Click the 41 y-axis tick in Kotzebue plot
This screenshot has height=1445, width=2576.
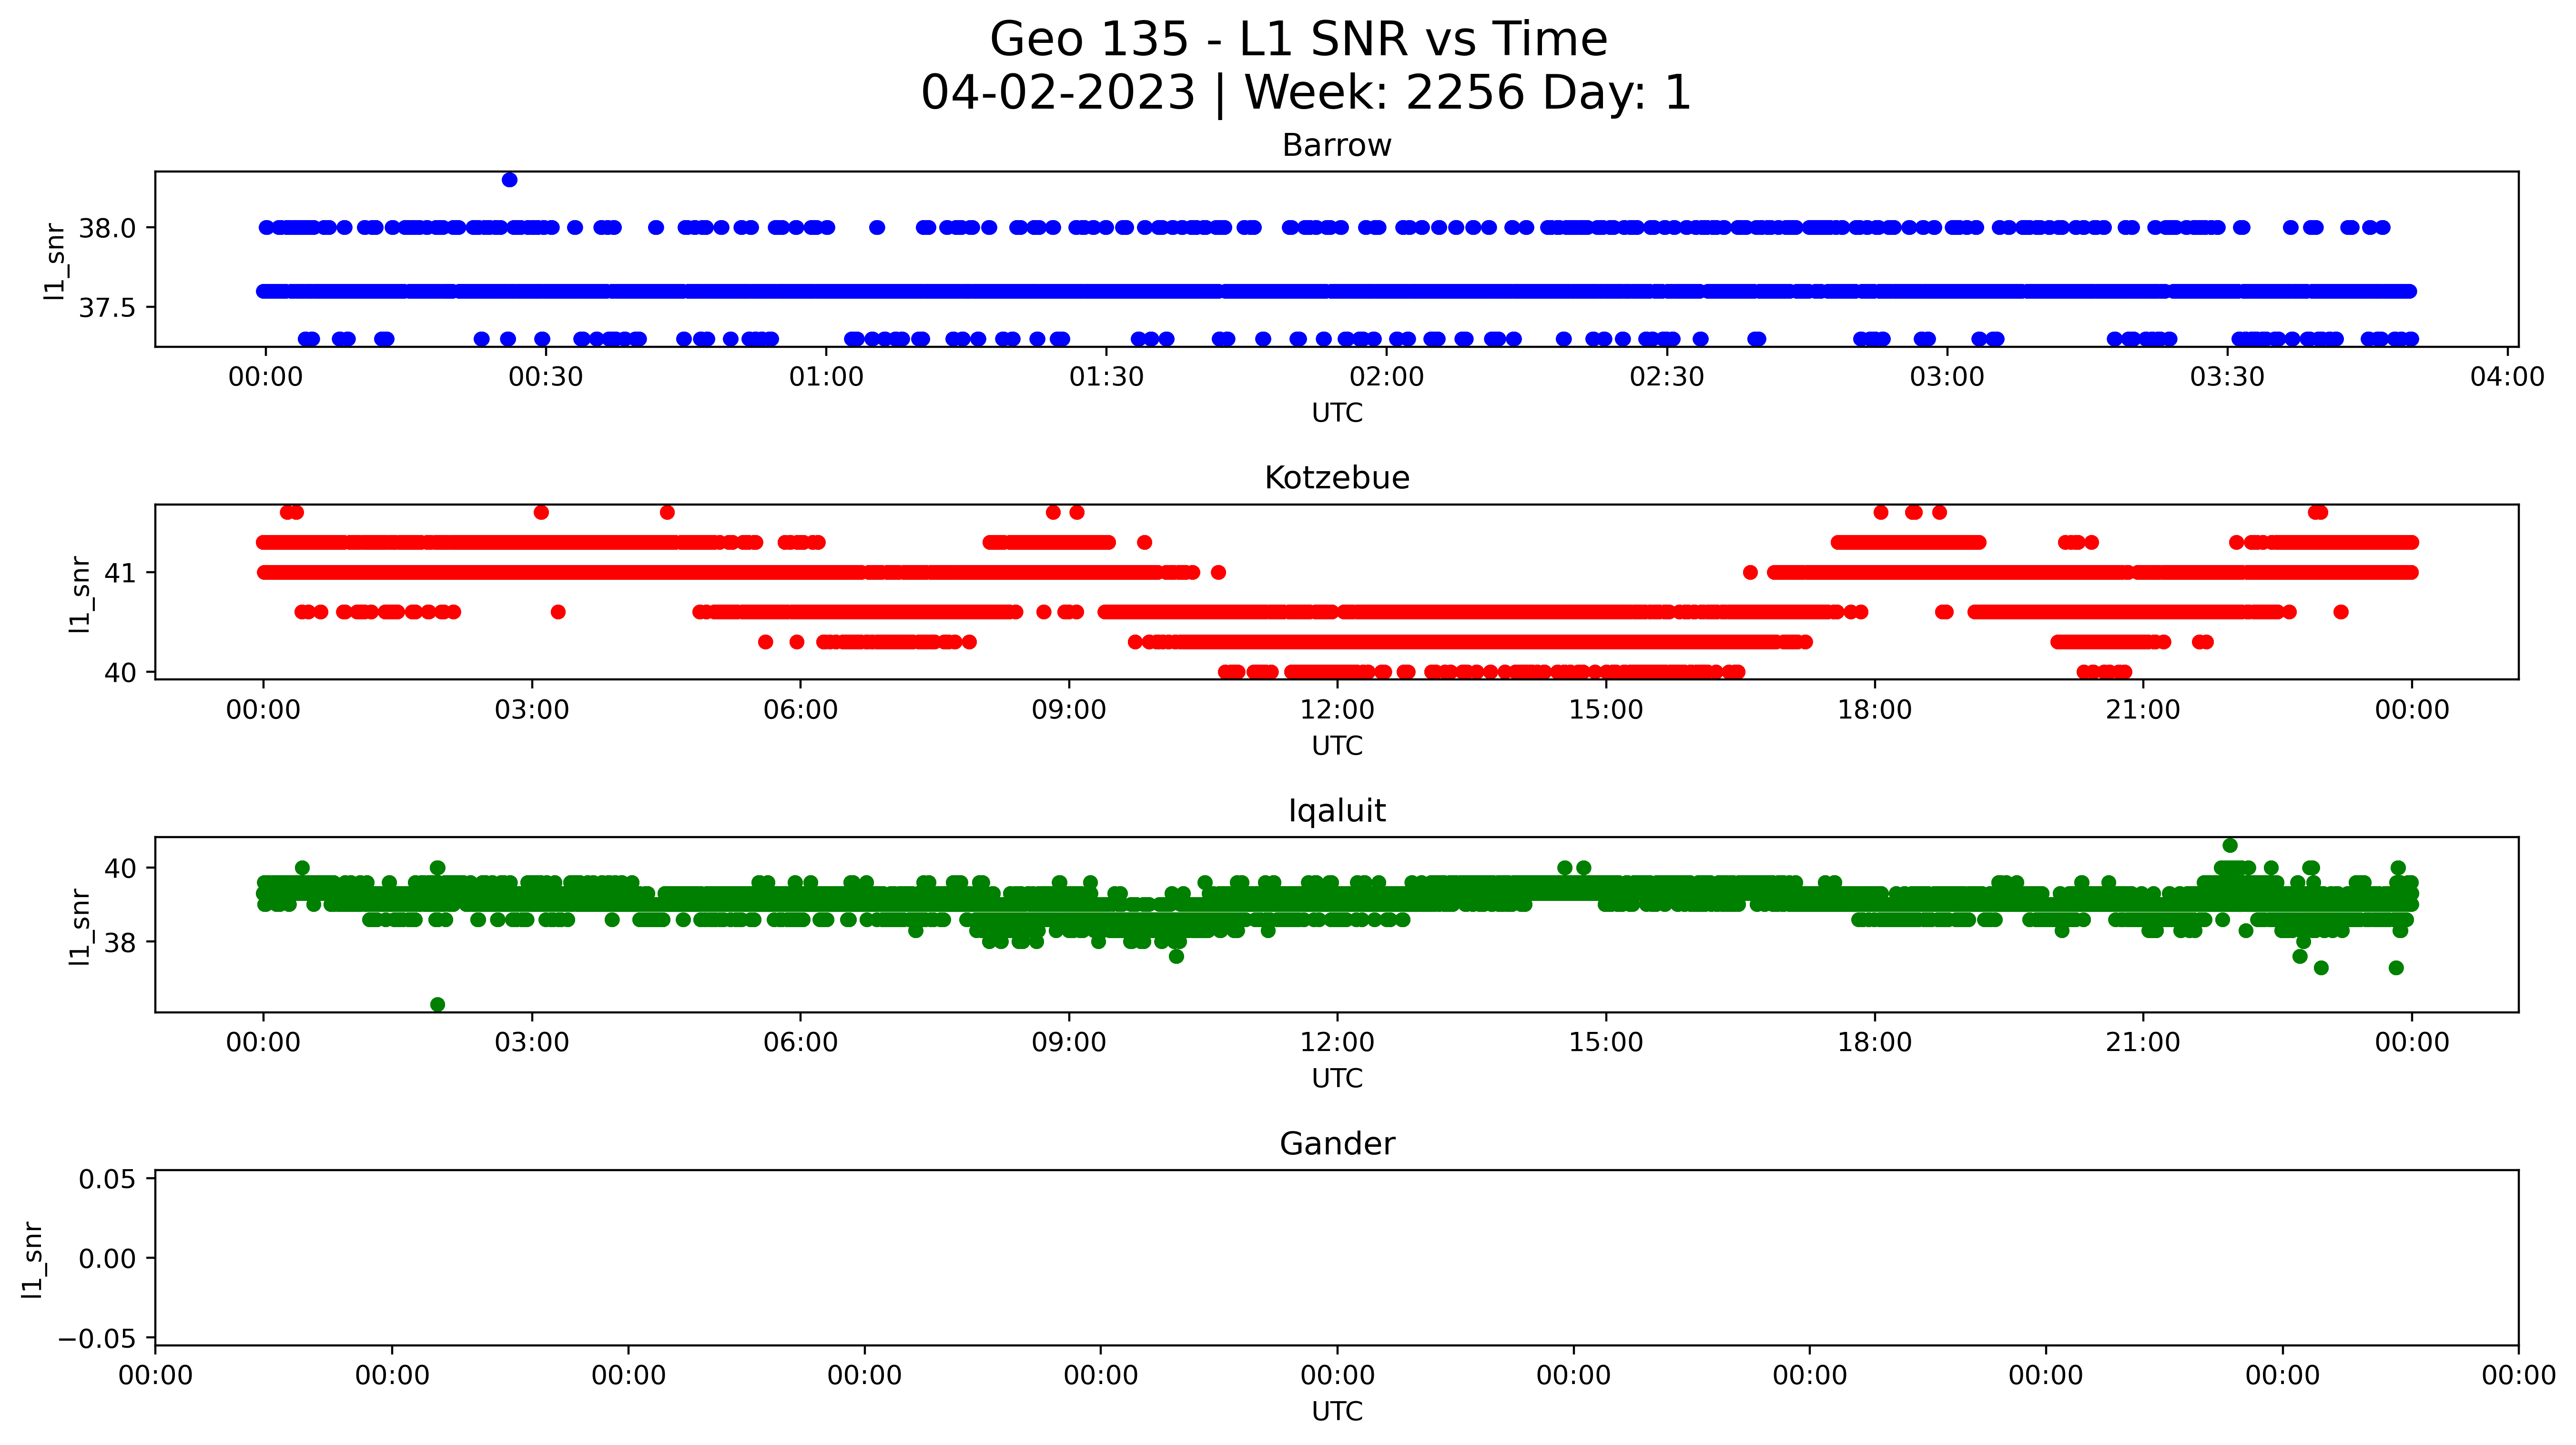119,574
